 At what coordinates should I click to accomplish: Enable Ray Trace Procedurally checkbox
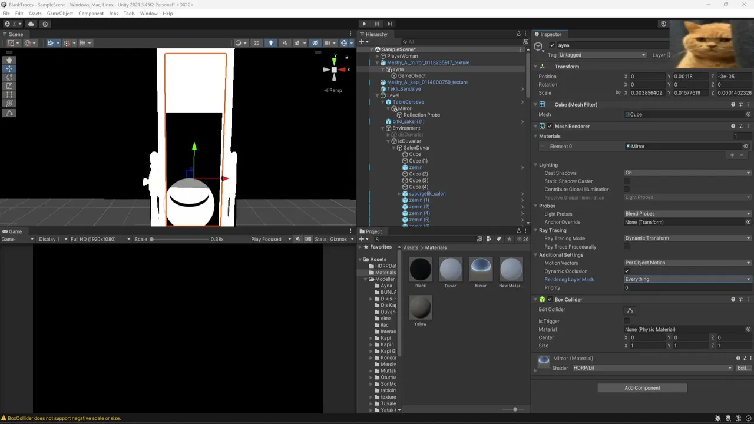627,247
